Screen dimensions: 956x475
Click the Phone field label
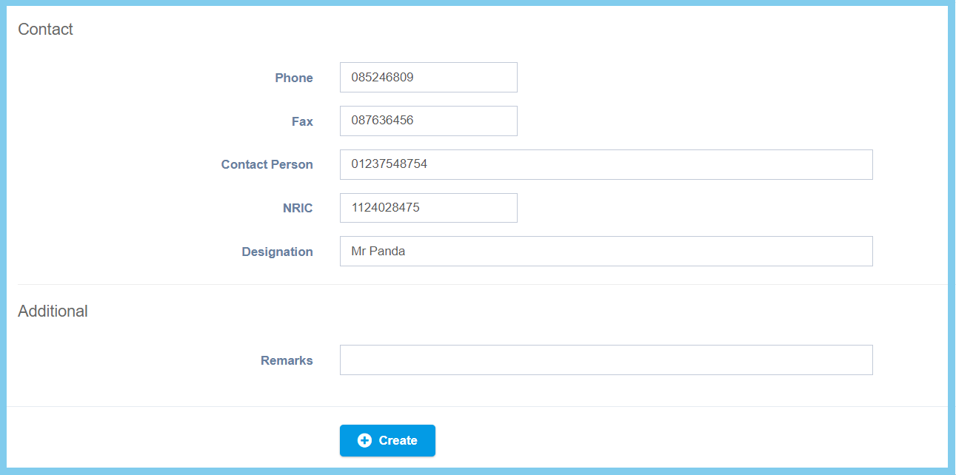tap(294, 78)
